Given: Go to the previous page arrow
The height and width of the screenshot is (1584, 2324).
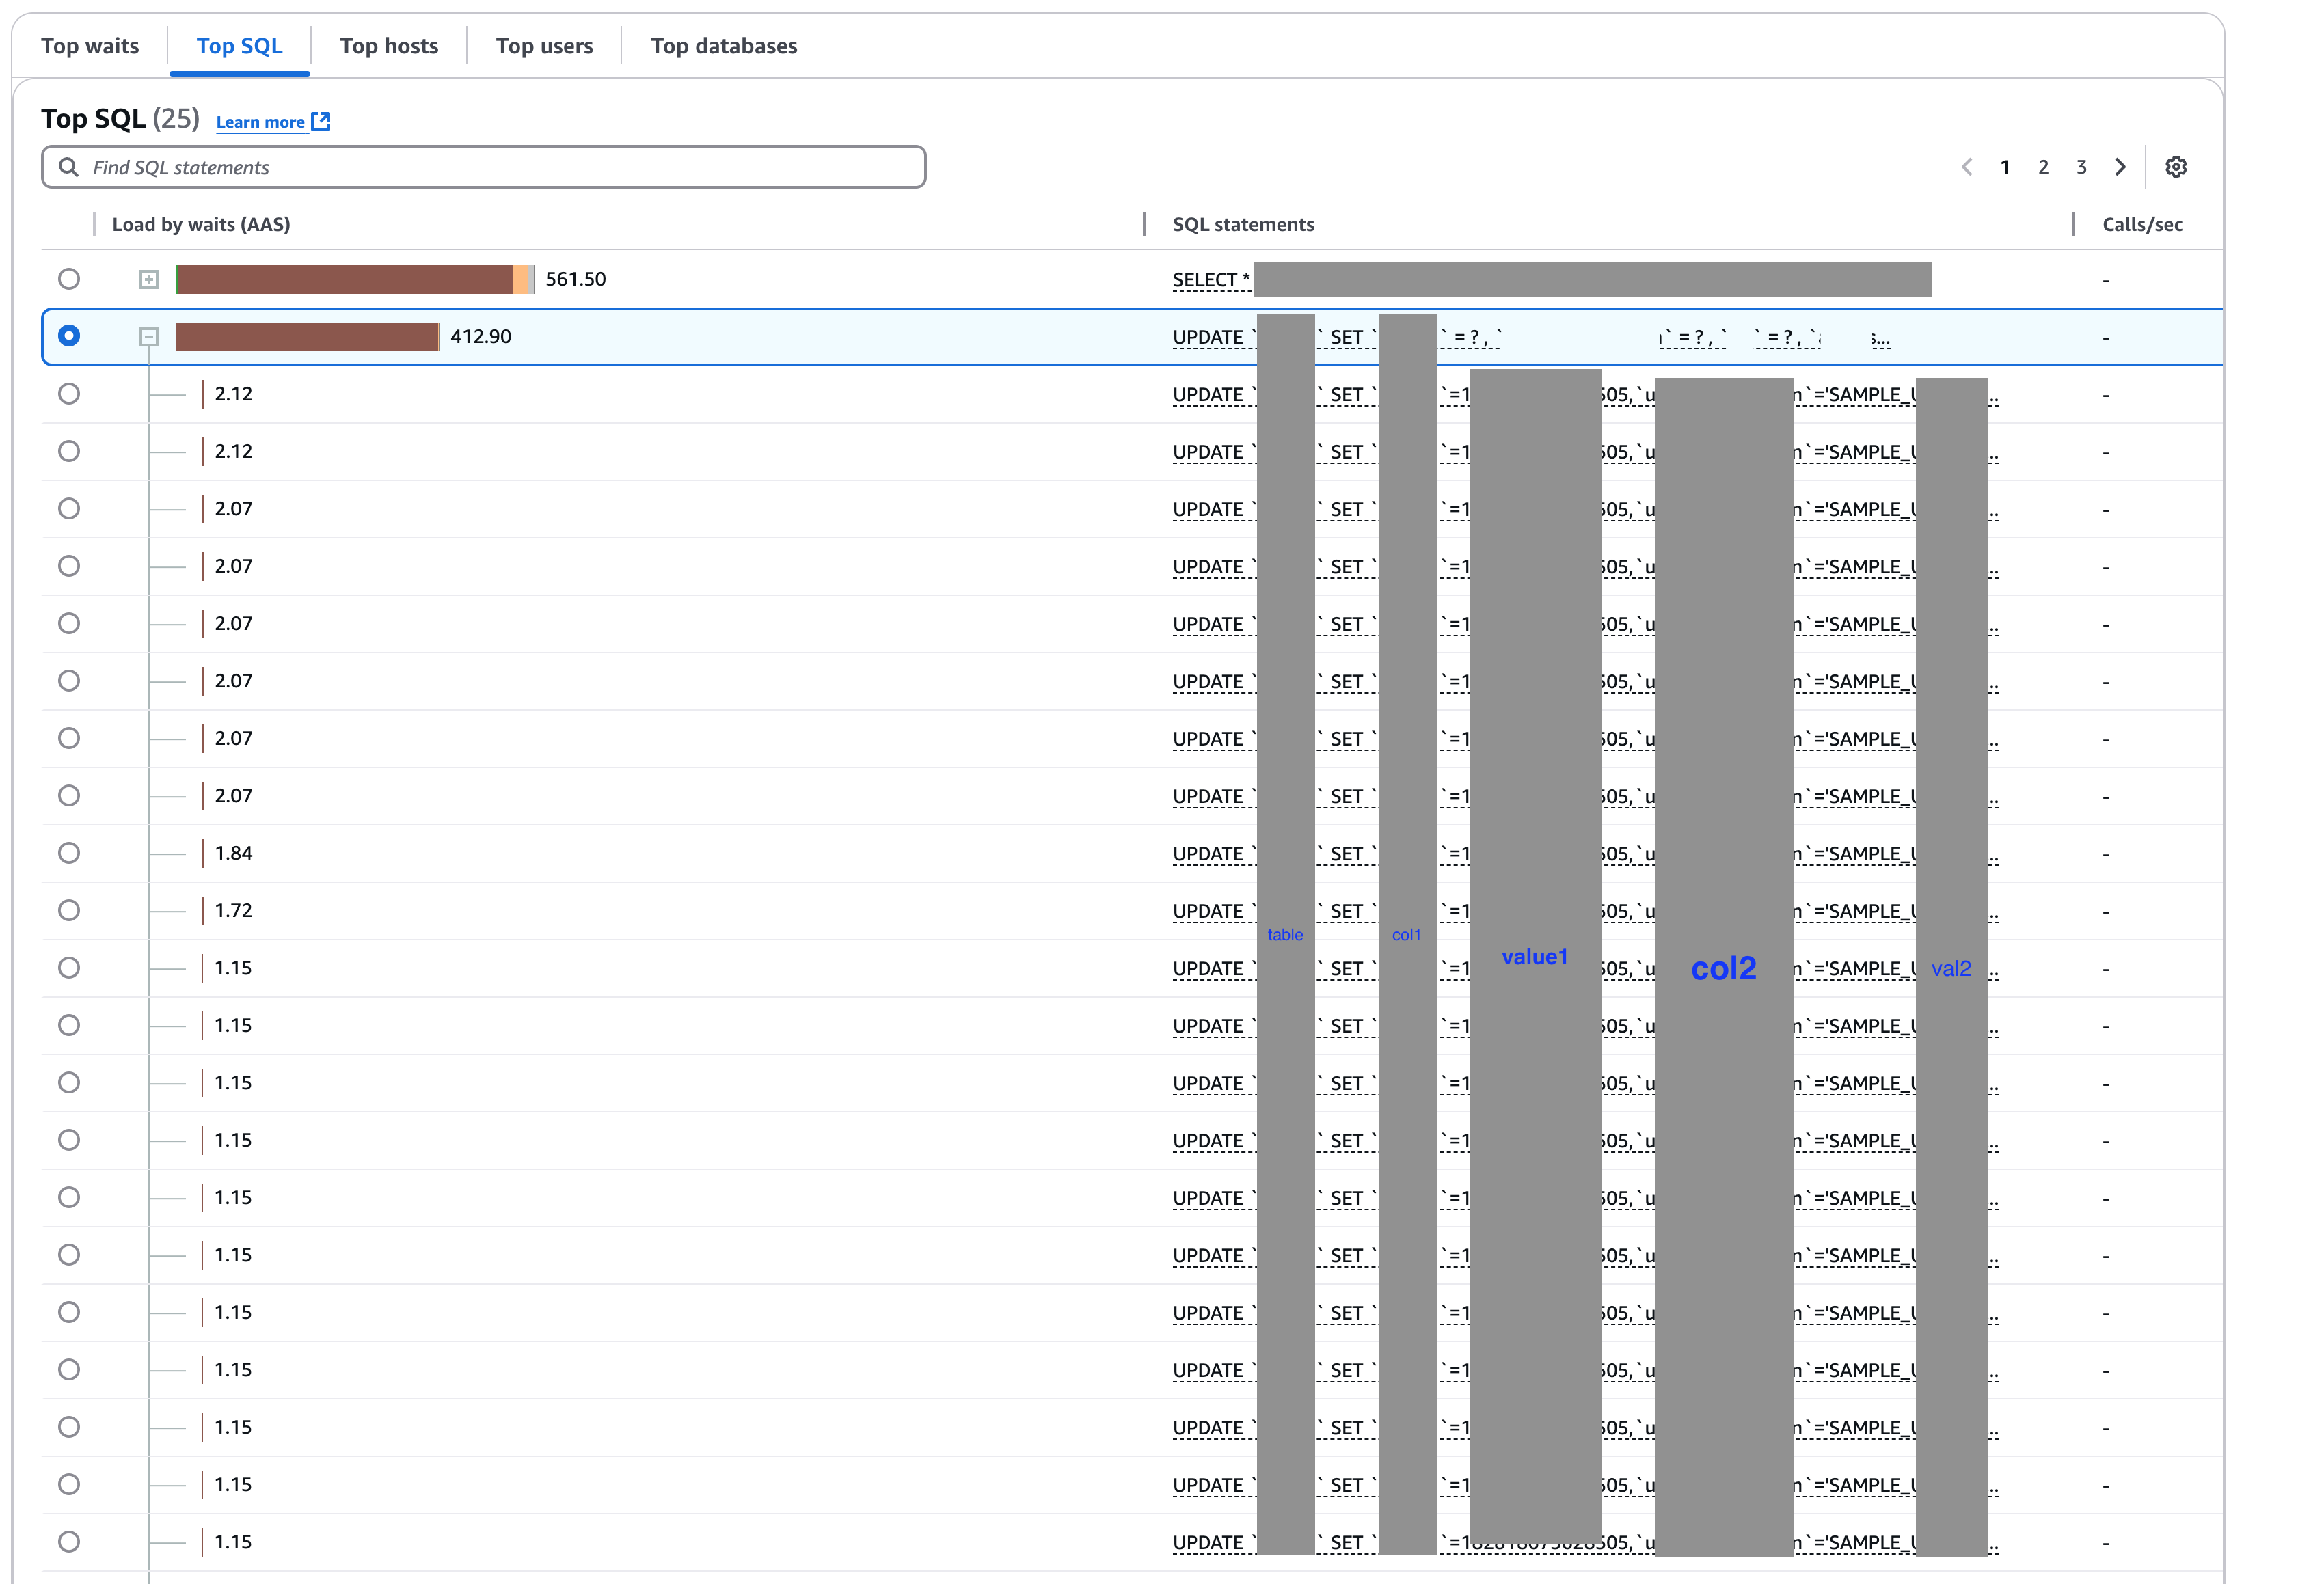Looking at the screenshot, I should click(1967, 167).
